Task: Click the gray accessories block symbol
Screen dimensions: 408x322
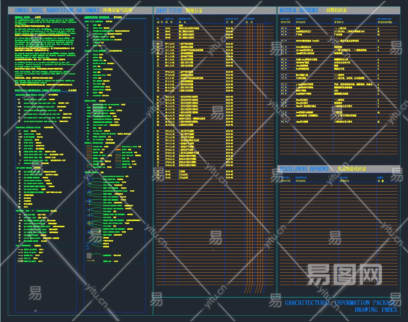Action: [x=89, y=256]
